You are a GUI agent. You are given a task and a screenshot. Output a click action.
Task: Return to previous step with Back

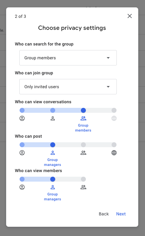coord(104,214)
